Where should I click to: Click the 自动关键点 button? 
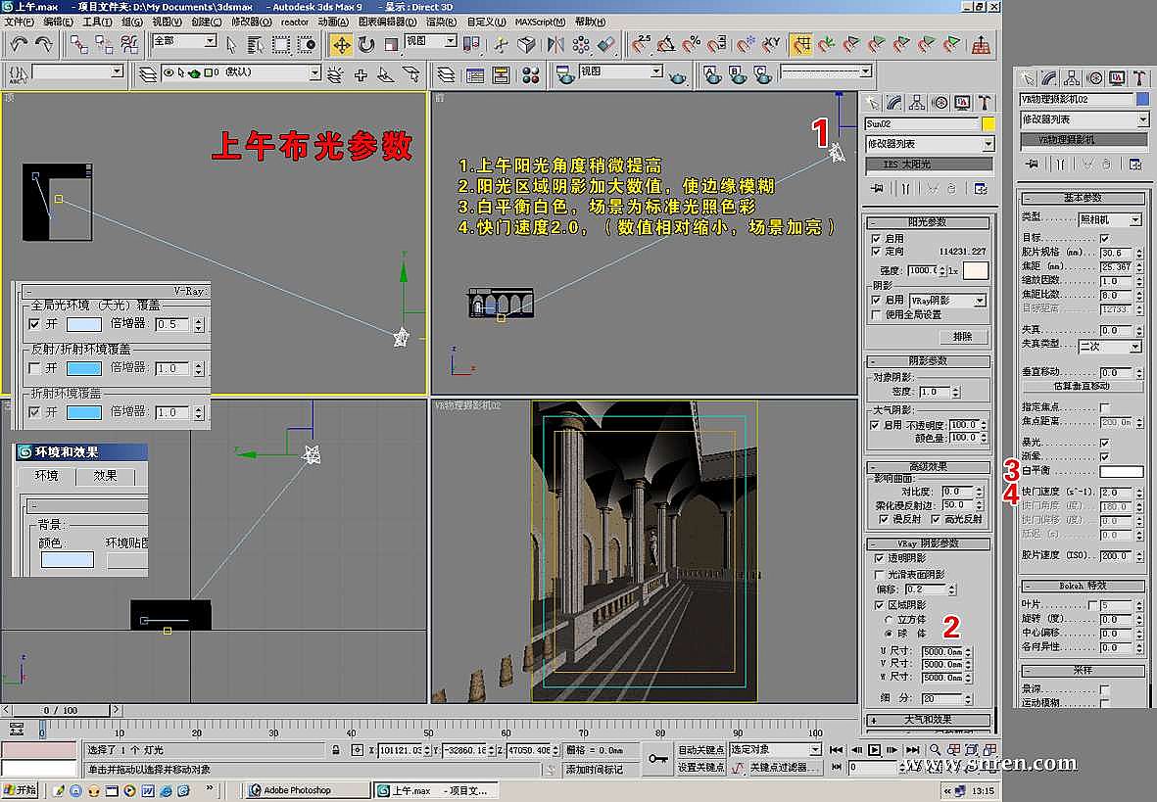click(x=700, y=750)
